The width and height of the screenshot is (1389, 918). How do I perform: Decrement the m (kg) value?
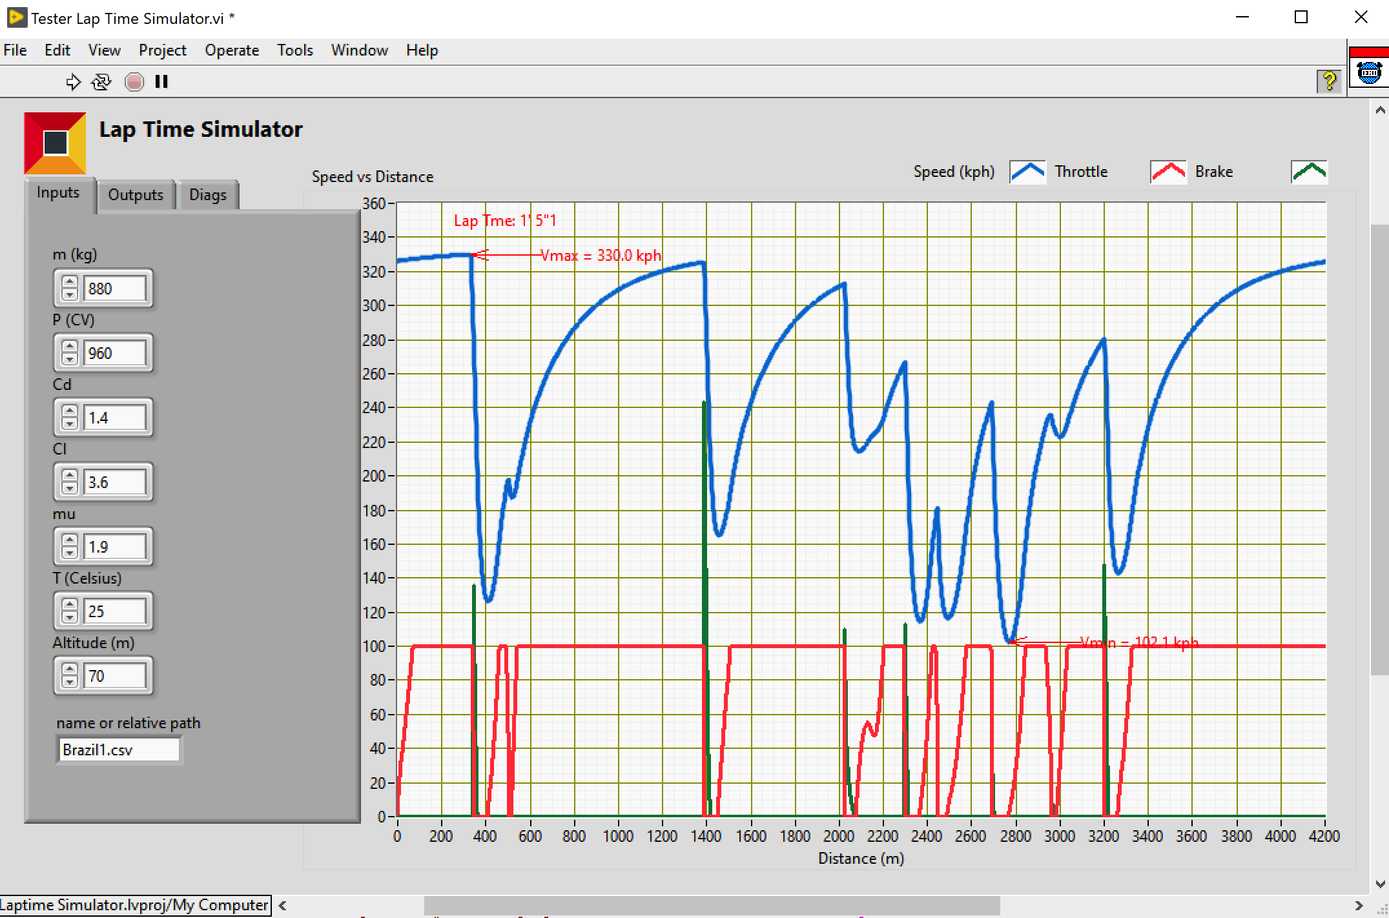[x=70, y=294]
